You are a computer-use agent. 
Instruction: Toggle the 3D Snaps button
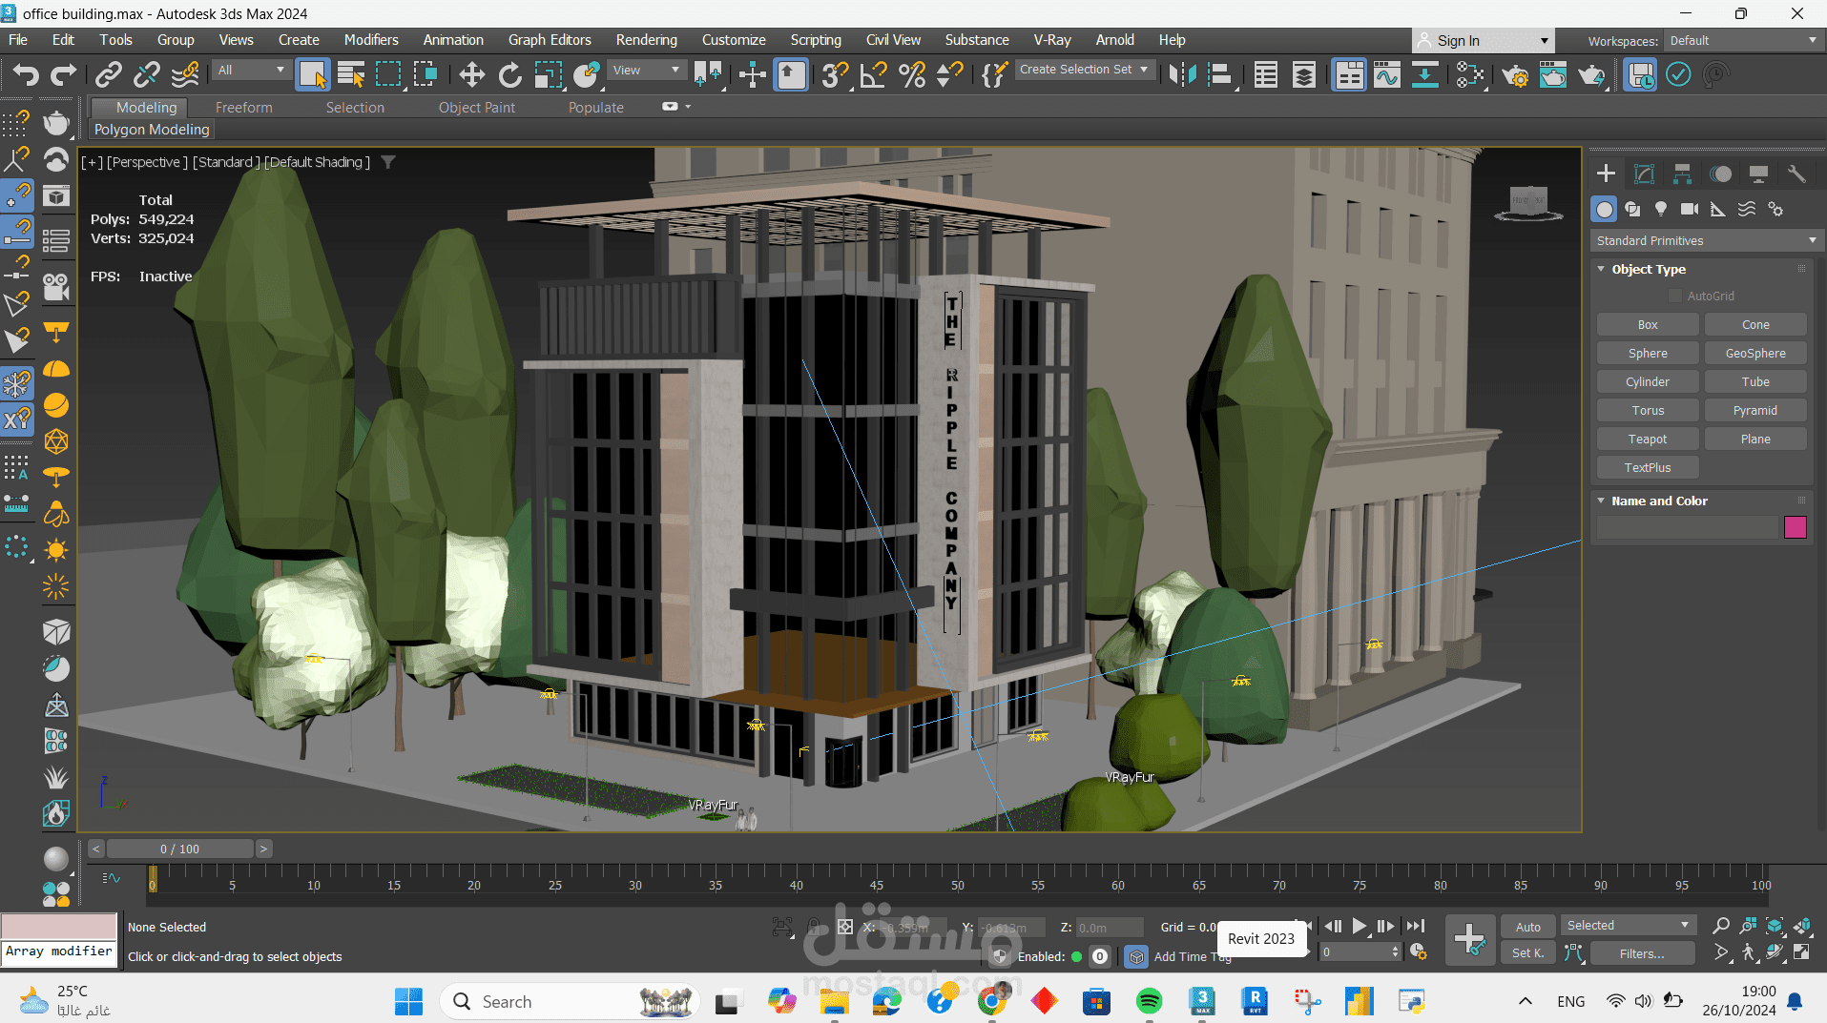[x=834, y=74]
